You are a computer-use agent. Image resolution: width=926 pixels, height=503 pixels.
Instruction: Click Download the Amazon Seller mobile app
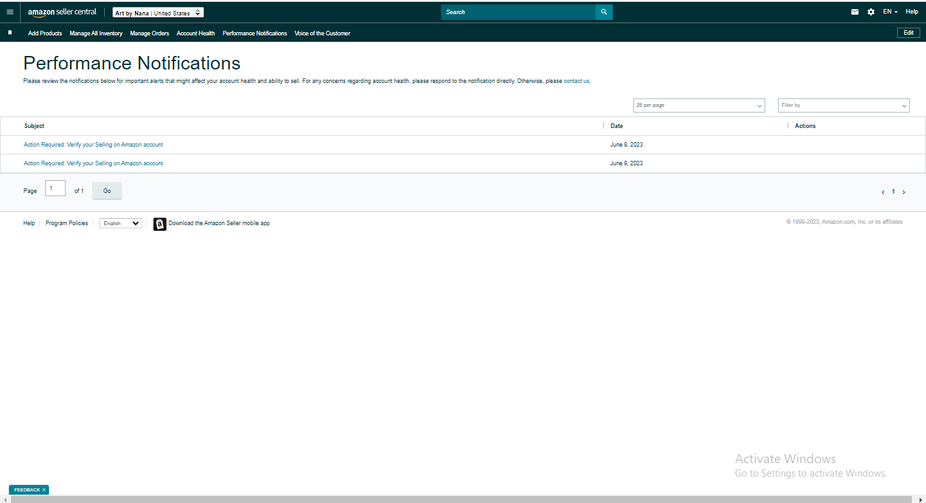[219, 223]
